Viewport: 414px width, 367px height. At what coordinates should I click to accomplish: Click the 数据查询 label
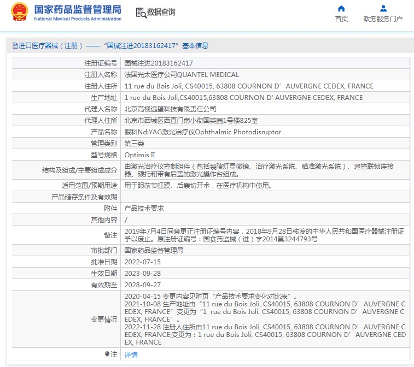[x=161, y=12]
